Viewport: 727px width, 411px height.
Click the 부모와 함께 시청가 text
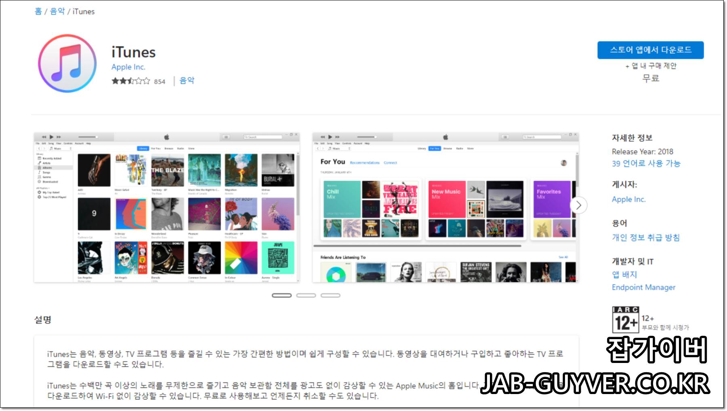coord(665,327)
